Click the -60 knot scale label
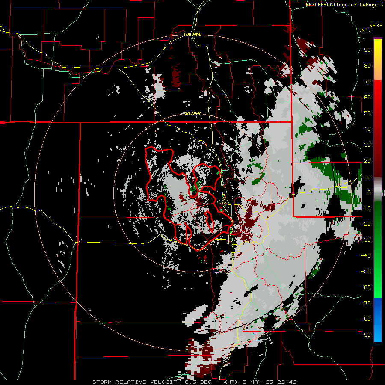385x385 pixels. point(366,287)
